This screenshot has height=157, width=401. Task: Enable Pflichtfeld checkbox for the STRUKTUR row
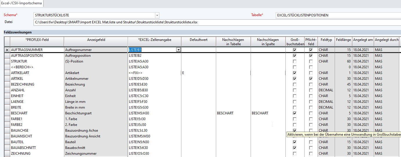(x=311, y=61)
